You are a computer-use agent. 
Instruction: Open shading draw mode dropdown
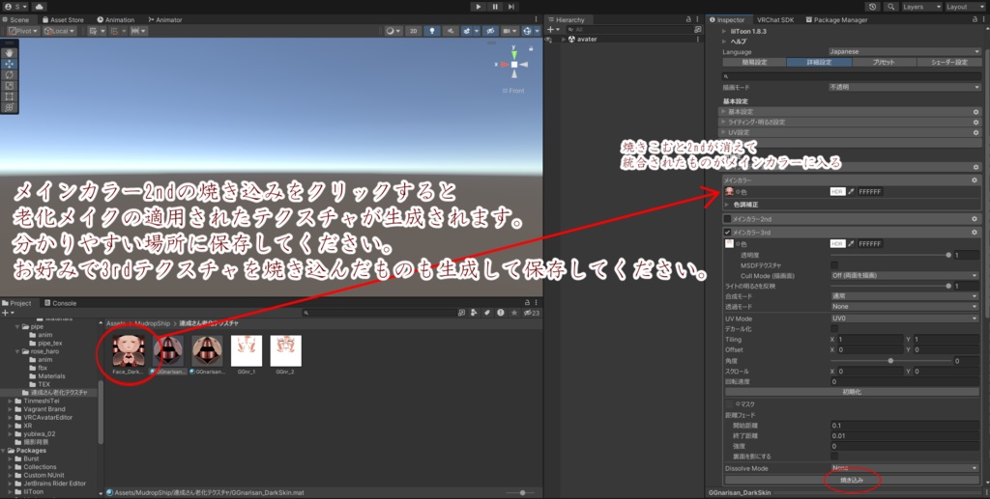pyautogui.click(x=393, y=31)
